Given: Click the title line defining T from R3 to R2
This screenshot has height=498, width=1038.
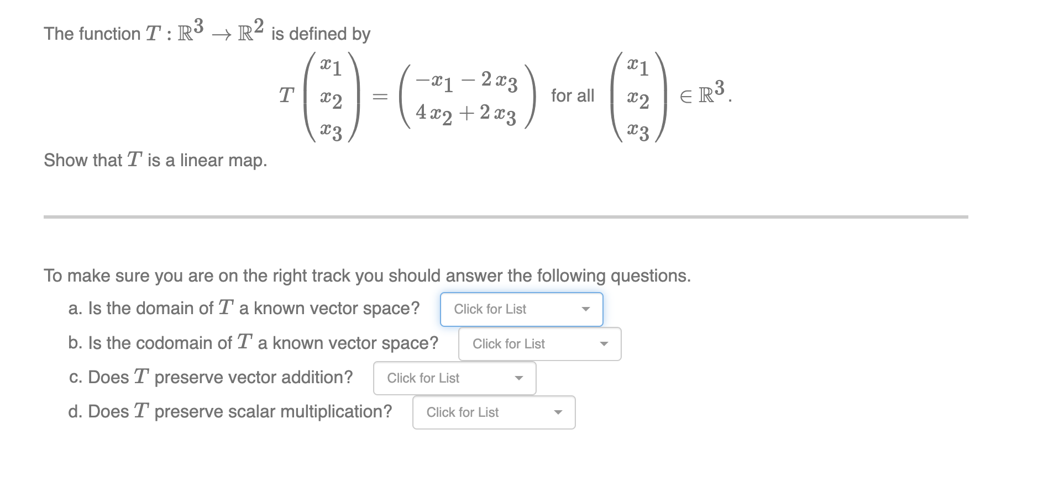Looking at the screenshot, I should pyautogui.click(x=206, y=32).
